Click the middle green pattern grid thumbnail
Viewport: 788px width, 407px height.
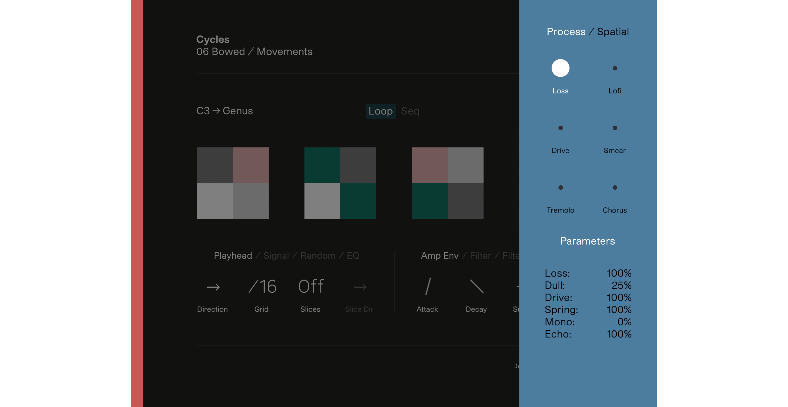coord(340,183)
